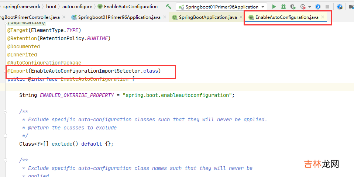
Task: Click the blue globe icon at toolbar right
Action: pos(340,7)
